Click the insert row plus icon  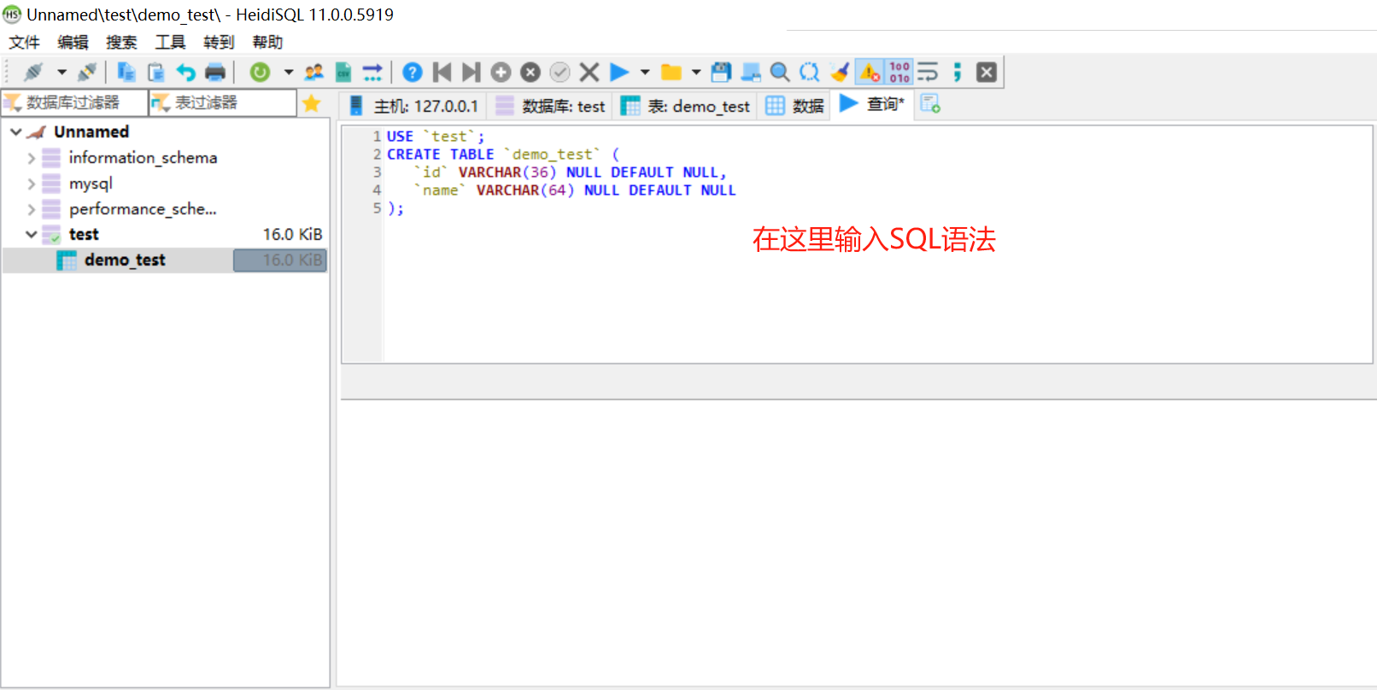point(501,73)
